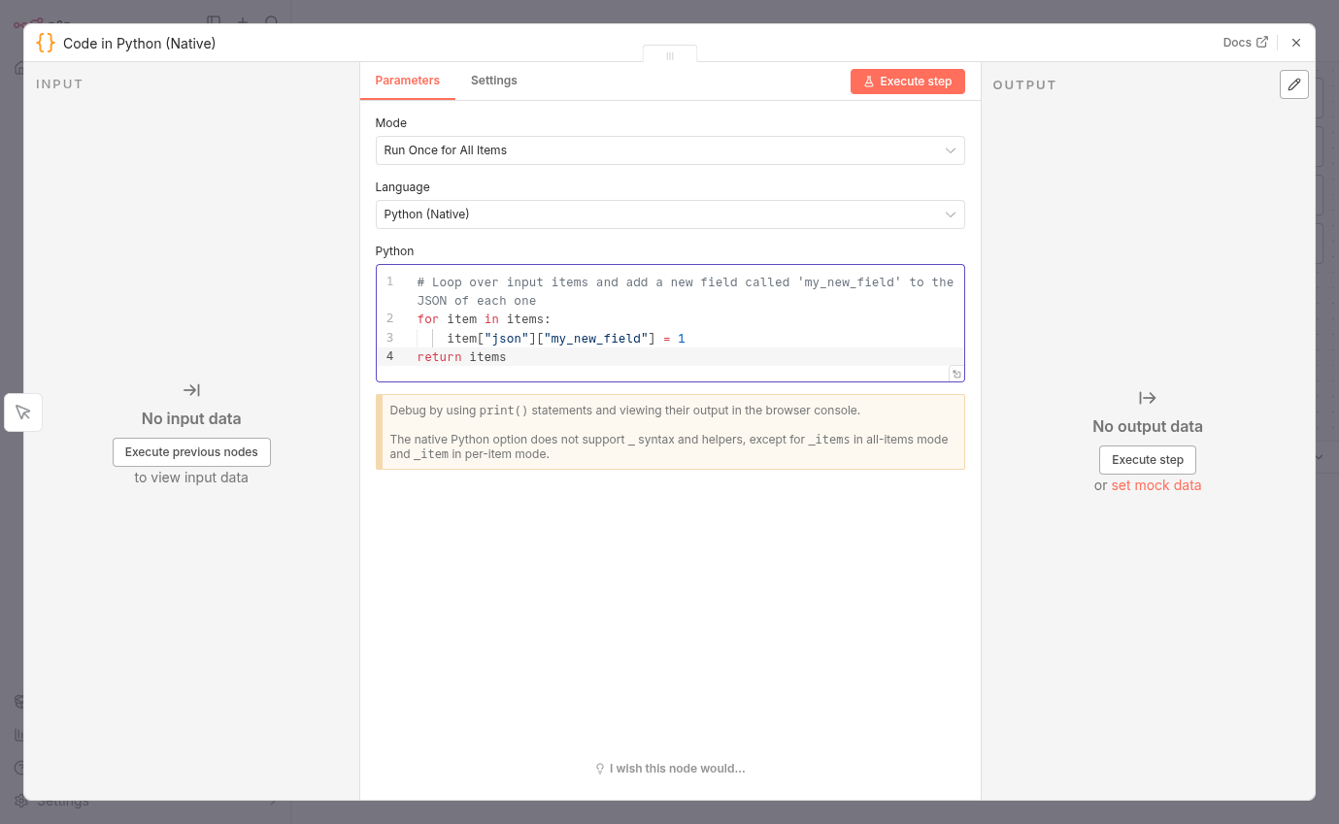Expand Settings with the sidebar chevron
This screenshot has height=824, width=1339.
point(273,800)
